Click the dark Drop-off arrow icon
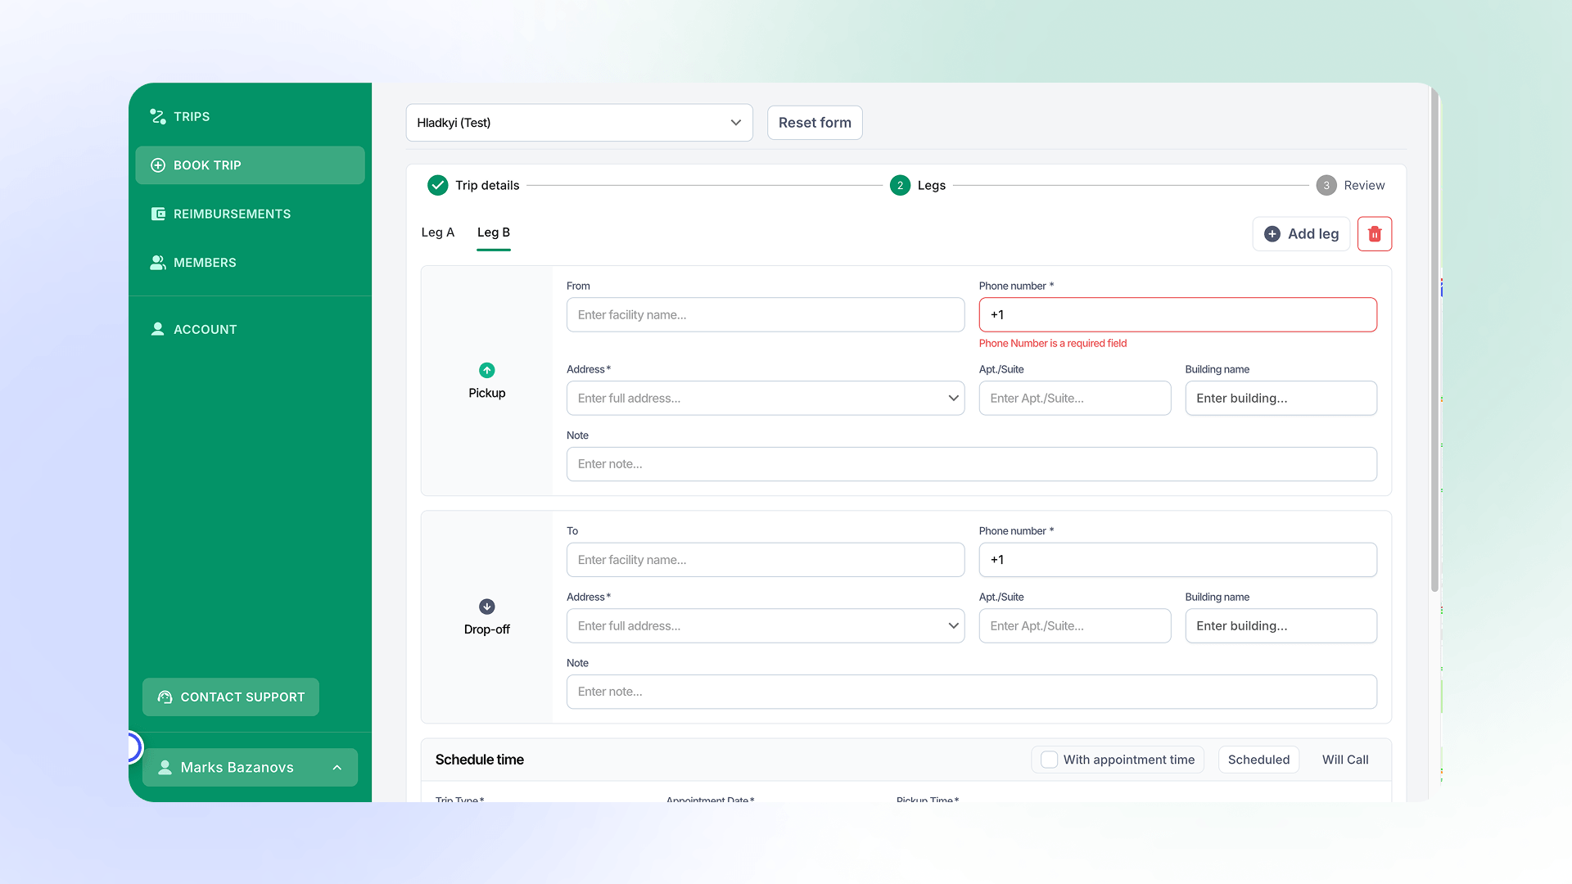 point(487,607)
